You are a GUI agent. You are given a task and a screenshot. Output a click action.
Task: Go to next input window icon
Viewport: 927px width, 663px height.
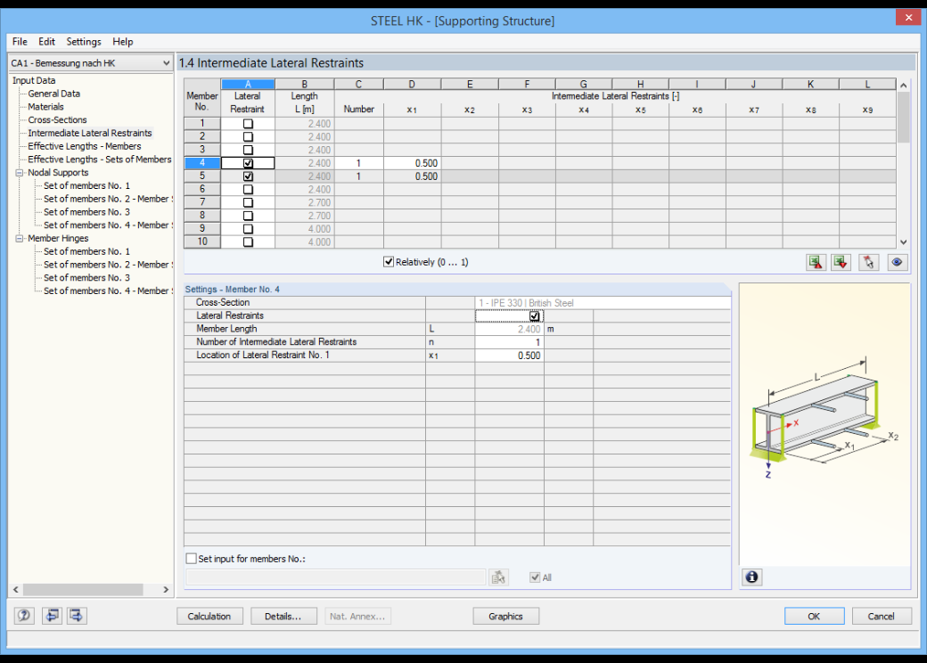point(77,616)
